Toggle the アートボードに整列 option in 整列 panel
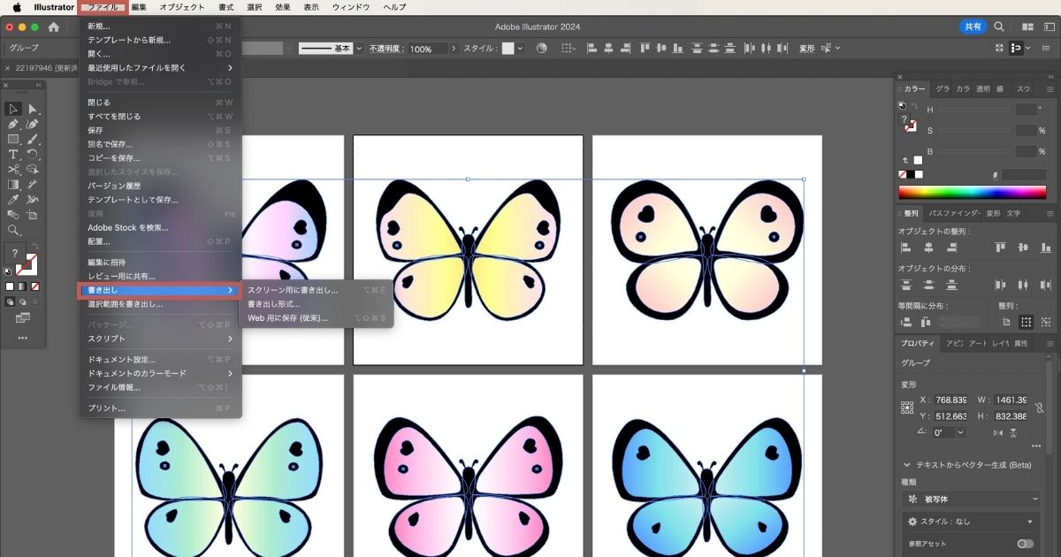This screenshot has height=557, width=1061. (1007, 321)
